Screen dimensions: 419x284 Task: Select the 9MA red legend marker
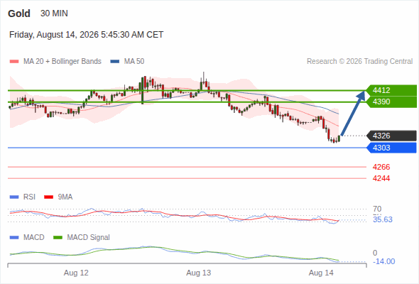point(48,197)
